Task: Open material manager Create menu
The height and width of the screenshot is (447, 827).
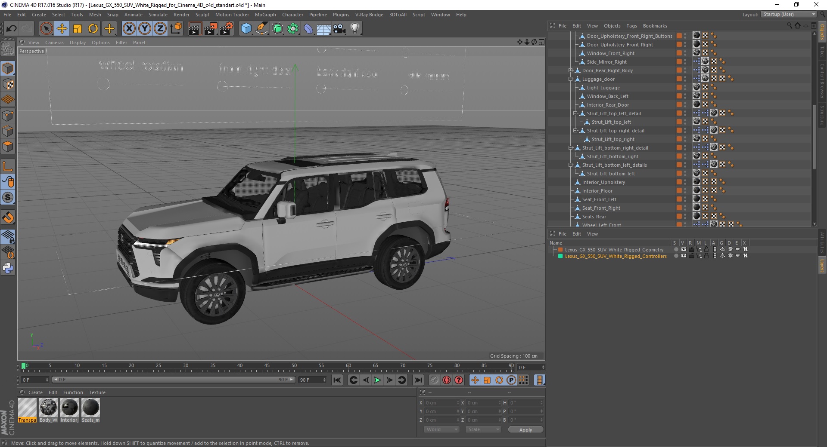Action: click(x=35, y=392)
